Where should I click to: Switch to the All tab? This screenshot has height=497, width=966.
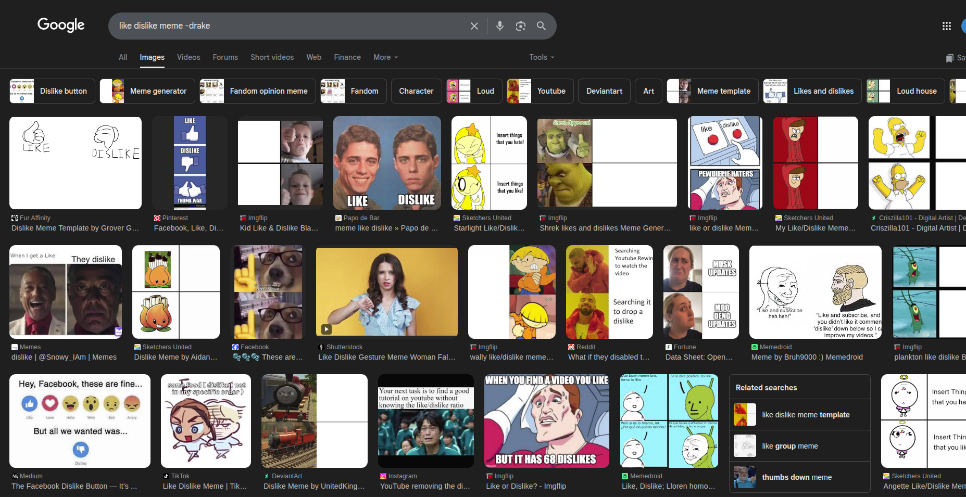(123, 57)
